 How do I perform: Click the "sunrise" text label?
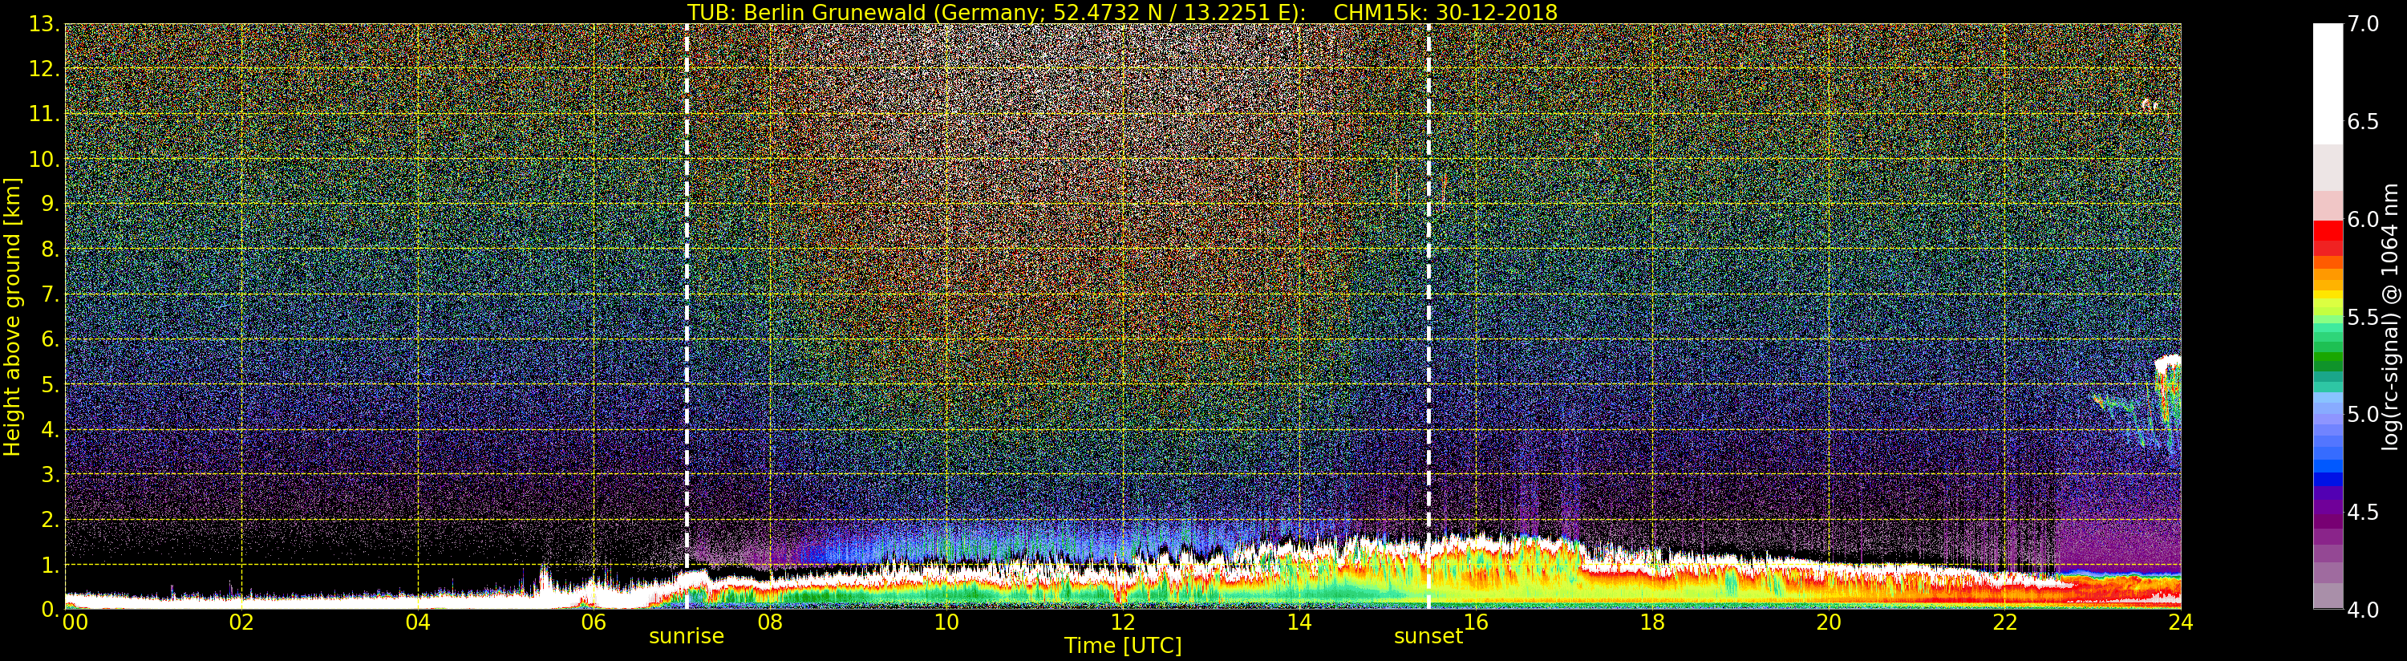coord(686,637)
